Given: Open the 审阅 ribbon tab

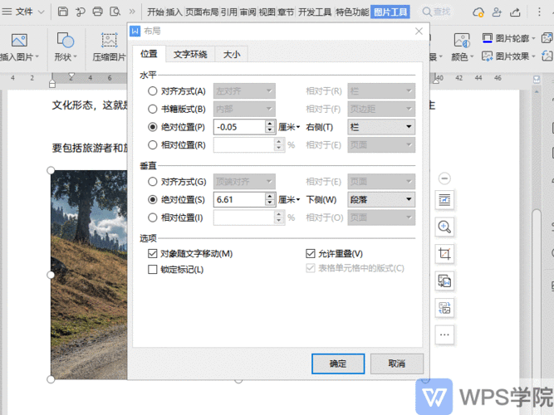Looking at the screenshot, I should coord(248,12).
